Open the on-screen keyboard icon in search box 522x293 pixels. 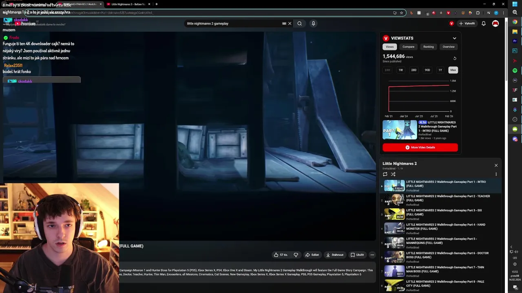(x=284, y=24)
